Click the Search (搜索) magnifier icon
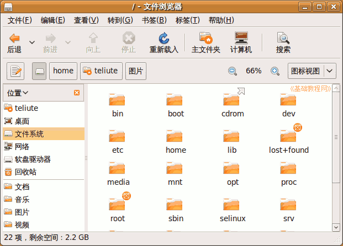The height and width of the screenshot is (246, 343). click(x=283, y=39)
